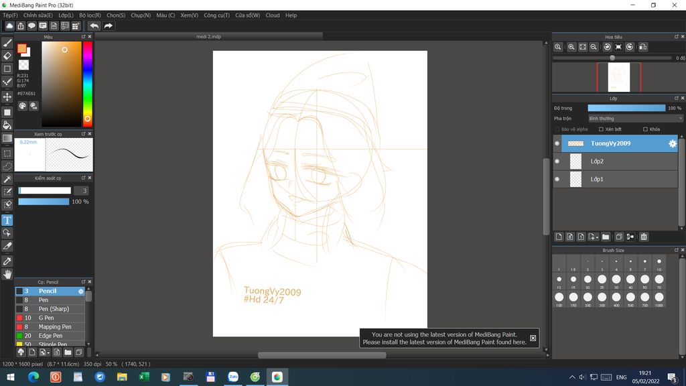
Task: Click the brush size slider bar
Action: click(x=45, y=190)
